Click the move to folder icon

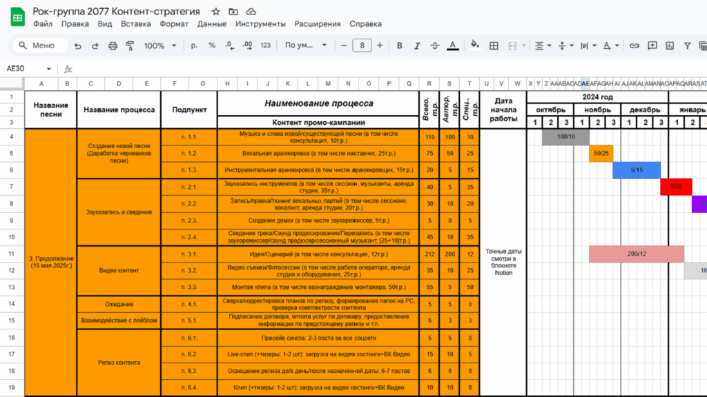pos(233,12)
